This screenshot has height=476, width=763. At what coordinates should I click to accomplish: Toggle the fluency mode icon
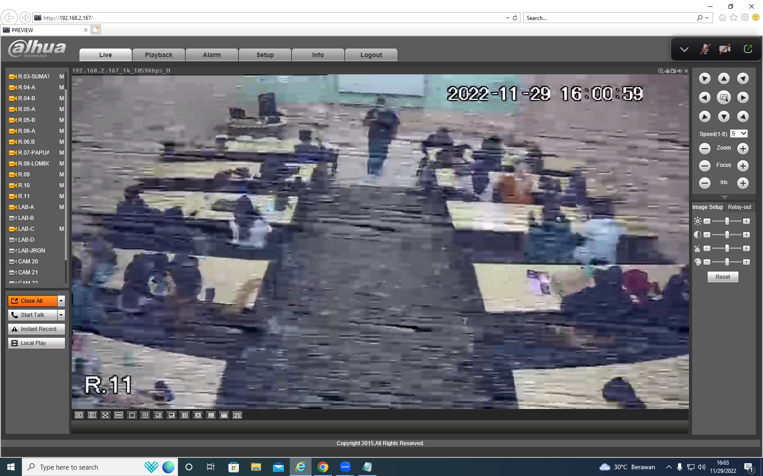pos(92,415)
